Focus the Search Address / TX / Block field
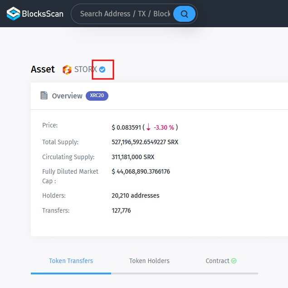This screenshot has height=288, width=288. pyautogui.click(x=125, y=14)
